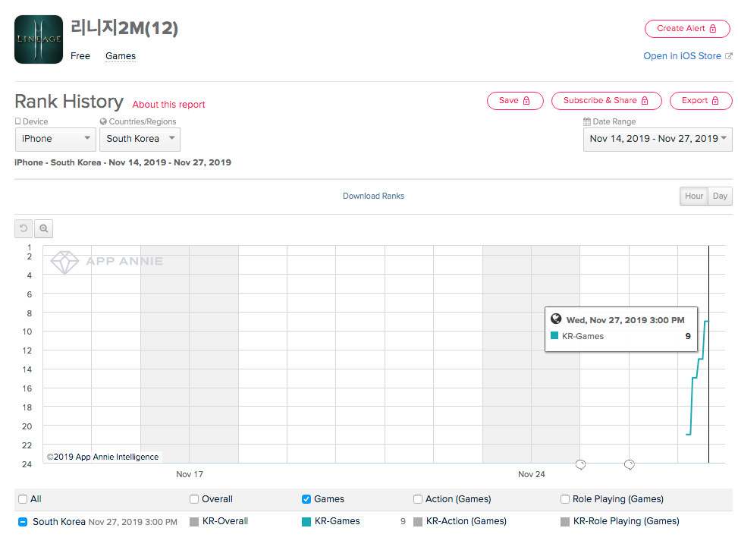Open the iPhone device dropdown

(55, 139)
